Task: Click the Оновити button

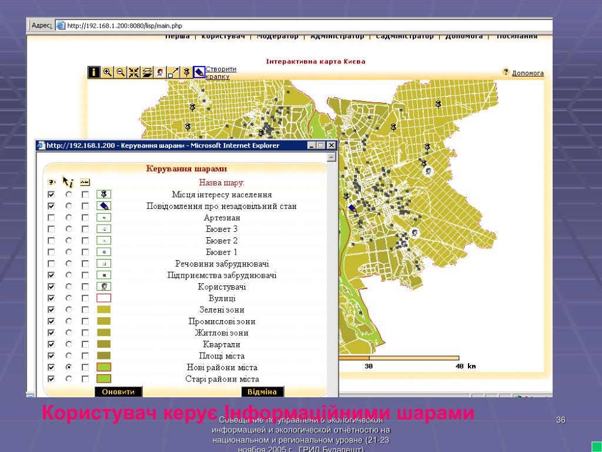Action: pos(118,391)
